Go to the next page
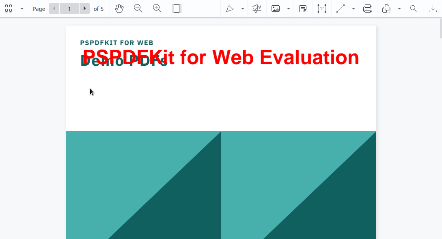This screenshot has height=239, width=442. 84,9
